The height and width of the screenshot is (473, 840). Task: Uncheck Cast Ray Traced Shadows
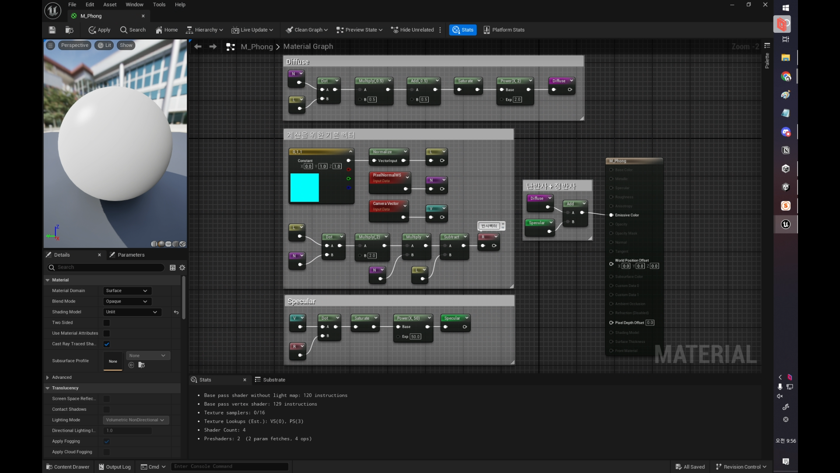click(x=107, y=344)
